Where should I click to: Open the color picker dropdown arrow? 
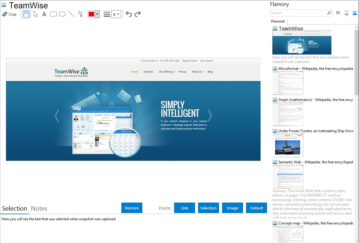(97, 14)
